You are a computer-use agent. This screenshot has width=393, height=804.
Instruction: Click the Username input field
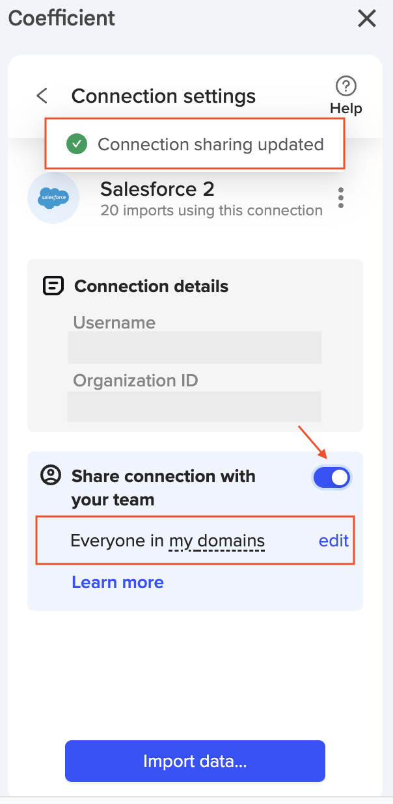coord(194,347)
